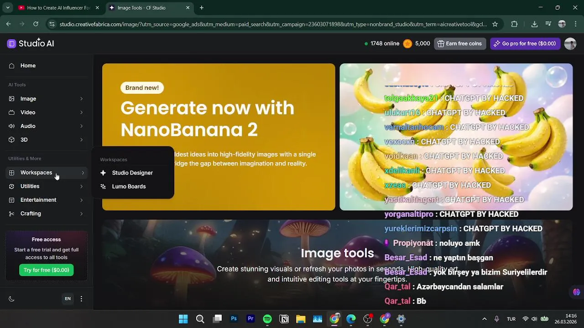584x328 pixels.
Task: Open a new browser tab
Action: (202, 8)
